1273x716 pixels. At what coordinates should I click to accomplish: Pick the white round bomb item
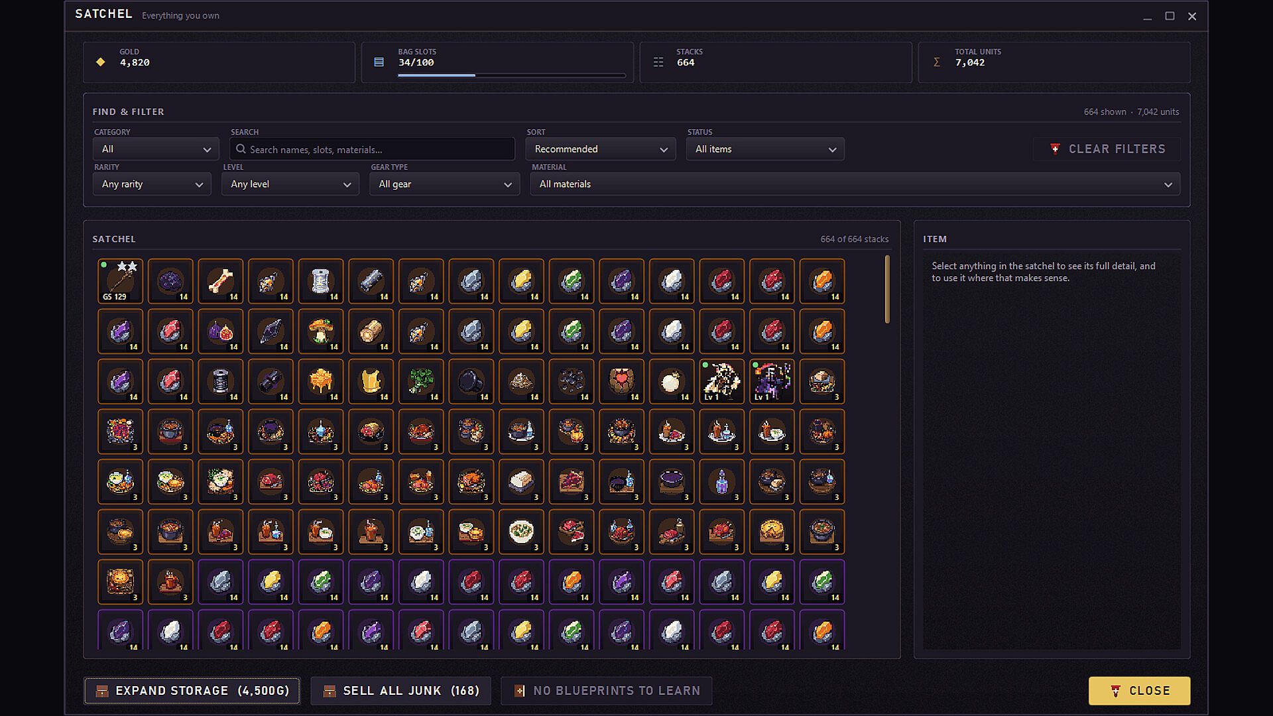672,381
